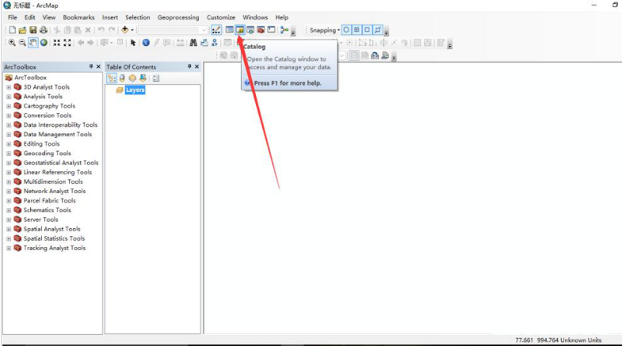The width and height of the screenshot is (622, 346).
Task: Select the Geocoding Tools toolbox
Action: pyautogui.click(x=48, y=154)
